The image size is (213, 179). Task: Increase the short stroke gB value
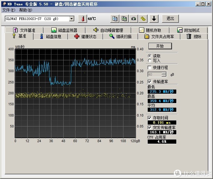(164, 73)
